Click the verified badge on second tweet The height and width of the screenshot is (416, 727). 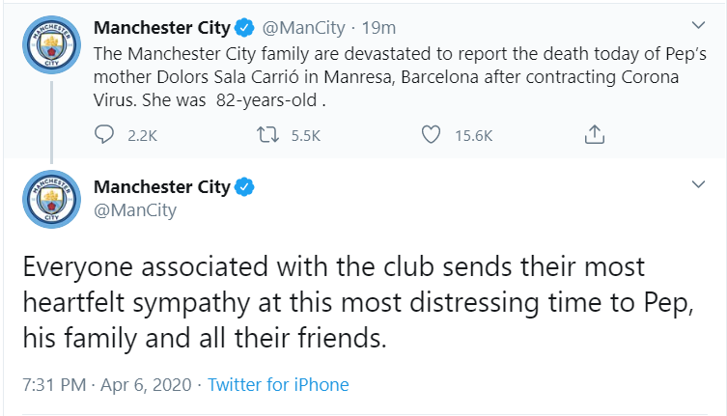click(246, 186)
